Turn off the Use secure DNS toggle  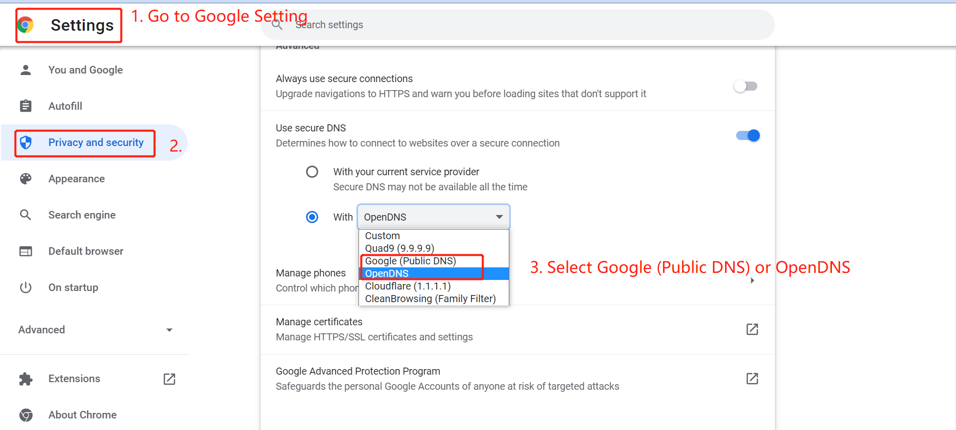click(x=748, y=135)
